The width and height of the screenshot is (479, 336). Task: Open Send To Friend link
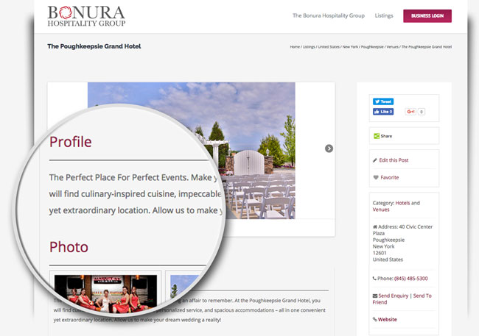click(x=402, y=299)
